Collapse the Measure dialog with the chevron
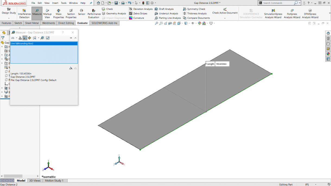The height and width of the screenshot is (186, 331). [75, 38]
